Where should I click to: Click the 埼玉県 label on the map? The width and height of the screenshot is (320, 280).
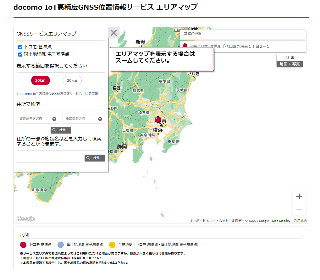click(x=144, y=113)
